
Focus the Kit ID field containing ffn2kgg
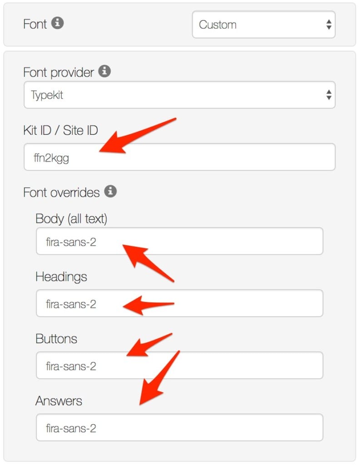coord(179,157)
